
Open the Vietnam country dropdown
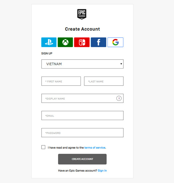pyautogui.click(x=83, y=64)
